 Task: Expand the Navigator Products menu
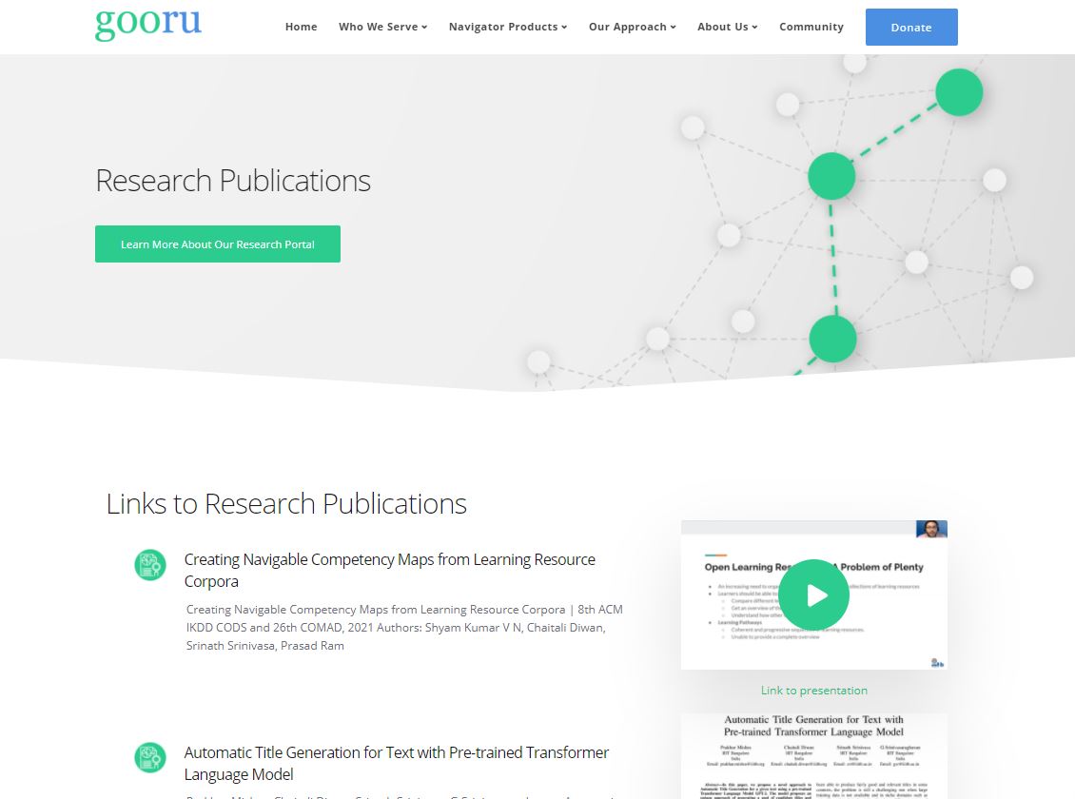[508, 27]
